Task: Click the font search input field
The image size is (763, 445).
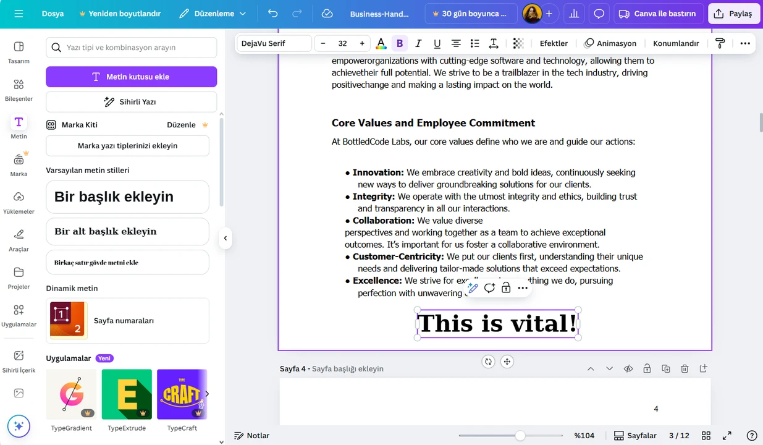Action: click(x=132, y=48)
